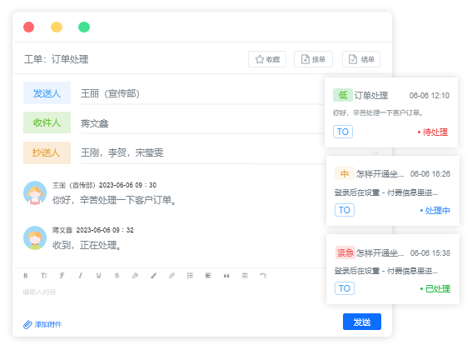
Task: Toggle bold text formatting in editor
Action: pos(26,276)
